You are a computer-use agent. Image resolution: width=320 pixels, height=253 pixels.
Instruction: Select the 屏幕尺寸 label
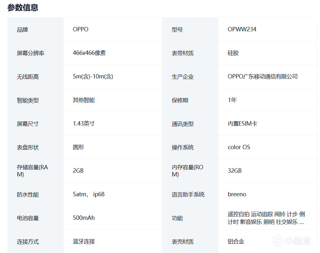[28, 124]
